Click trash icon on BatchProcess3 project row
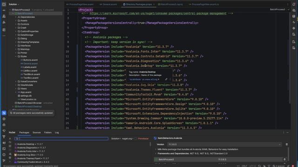 284,160
